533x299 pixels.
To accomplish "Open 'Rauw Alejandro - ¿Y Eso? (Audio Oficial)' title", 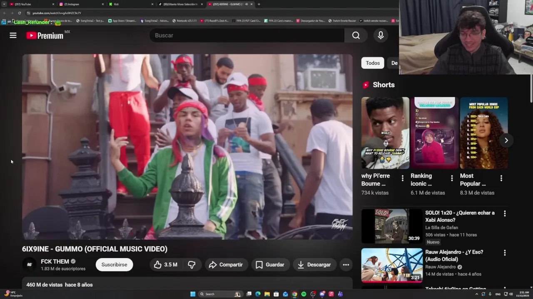I will point(454,256).
